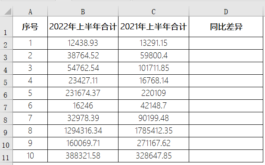
Task: Select cell with value 12438.93
Action: (83, 43)
